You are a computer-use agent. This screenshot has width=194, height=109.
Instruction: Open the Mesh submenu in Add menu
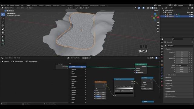click(78, 84)
